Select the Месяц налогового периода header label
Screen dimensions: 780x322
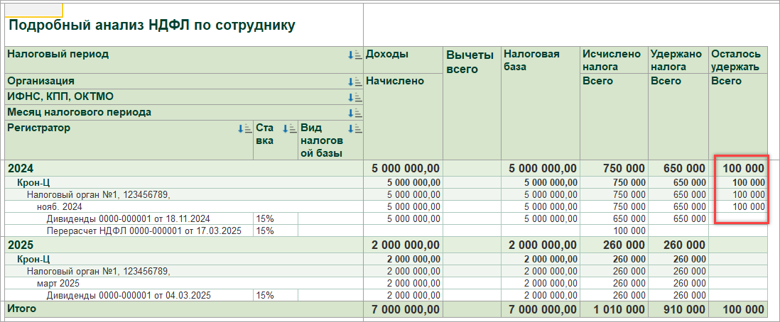point(79,112)
